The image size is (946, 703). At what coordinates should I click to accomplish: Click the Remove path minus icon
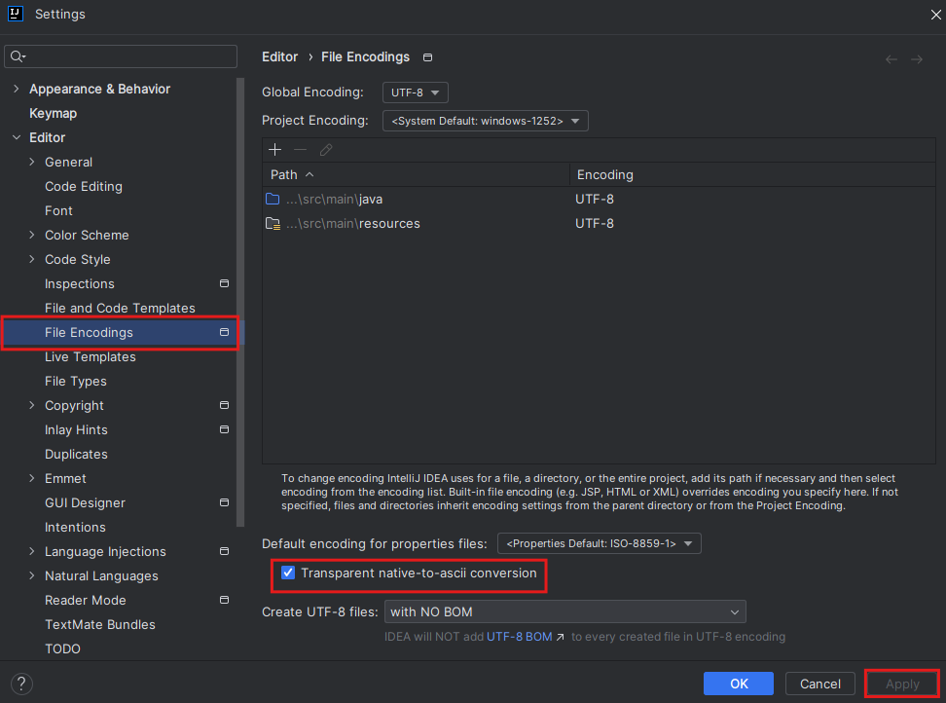(300, 150)
